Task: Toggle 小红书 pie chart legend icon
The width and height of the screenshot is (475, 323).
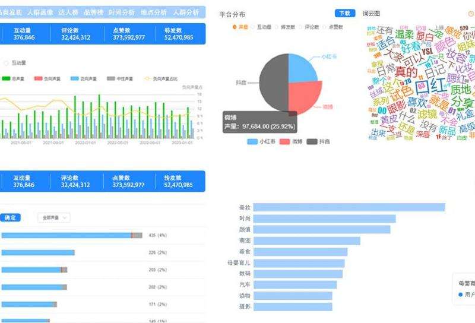Action: [x=252, y=142]
